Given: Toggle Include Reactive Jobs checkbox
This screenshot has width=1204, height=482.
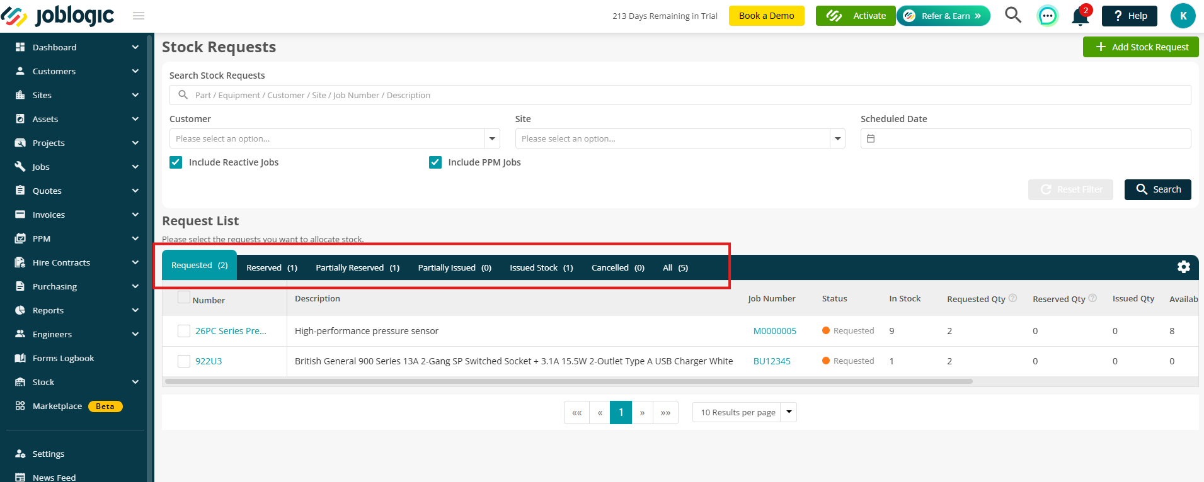Looking at the screenshot, I should click(x=176, y=162).
